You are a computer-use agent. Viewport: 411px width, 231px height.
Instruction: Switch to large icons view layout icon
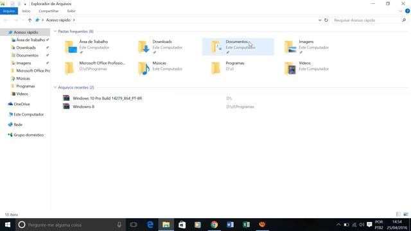click(406, 214)
